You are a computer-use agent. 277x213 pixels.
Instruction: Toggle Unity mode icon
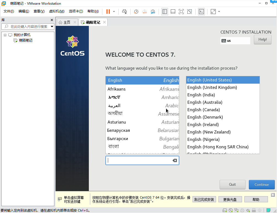coord(190,12)
